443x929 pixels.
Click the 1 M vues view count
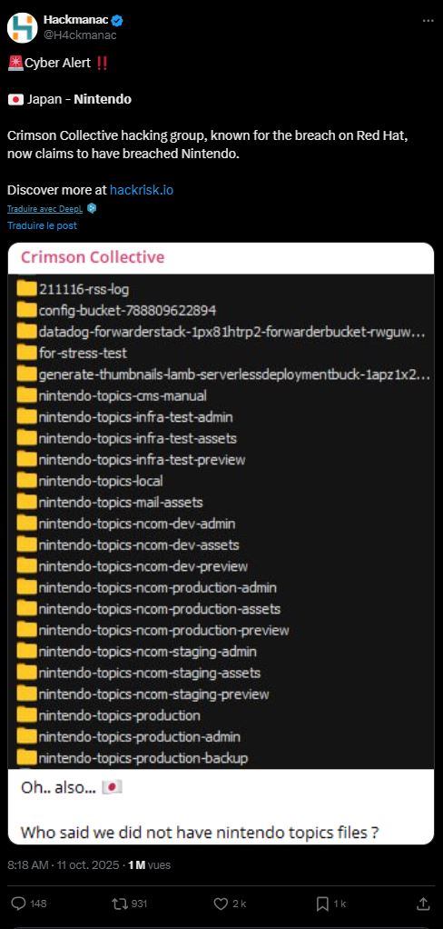pos(150,865)
